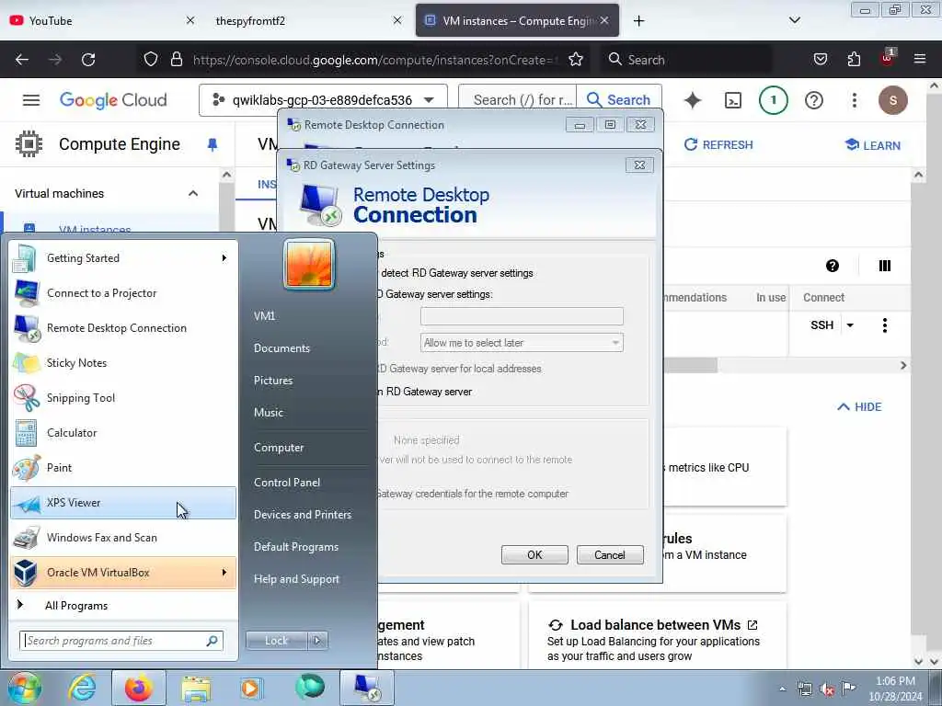
Task: Select Windows Fax and Scan entry
Action: (123, 538)
